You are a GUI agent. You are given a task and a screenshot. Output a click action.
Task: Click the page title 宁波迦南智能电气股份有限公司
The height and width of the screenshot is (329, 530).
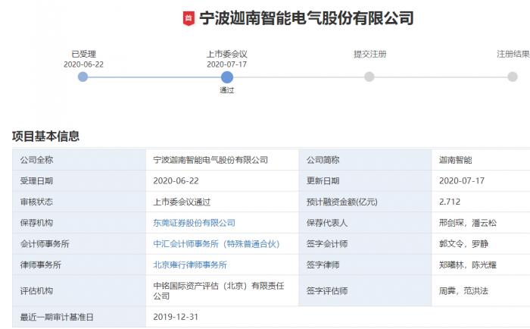pyautogui.click(x=305, y=19)
